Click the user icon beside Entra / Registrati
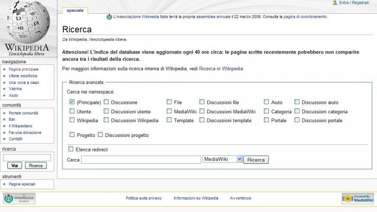This screenshot has height=212, width=377. (x=335, y=2)
